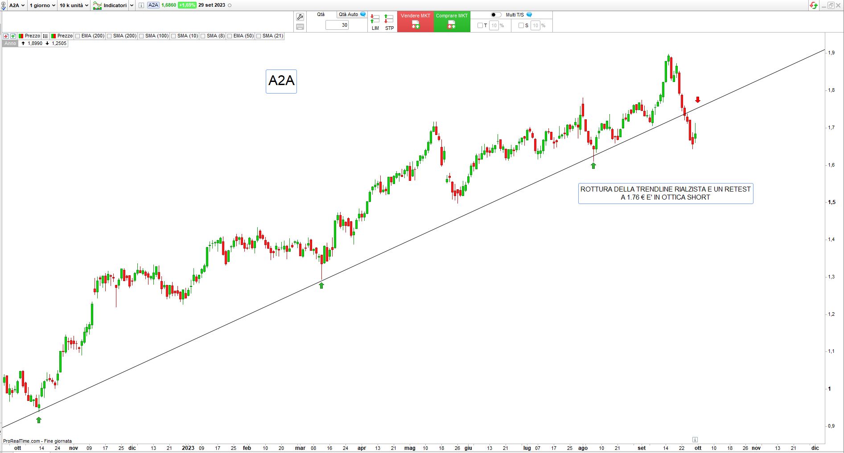Open the price list settings icon
Screen dimensions: 844x453
click(45, 36)
